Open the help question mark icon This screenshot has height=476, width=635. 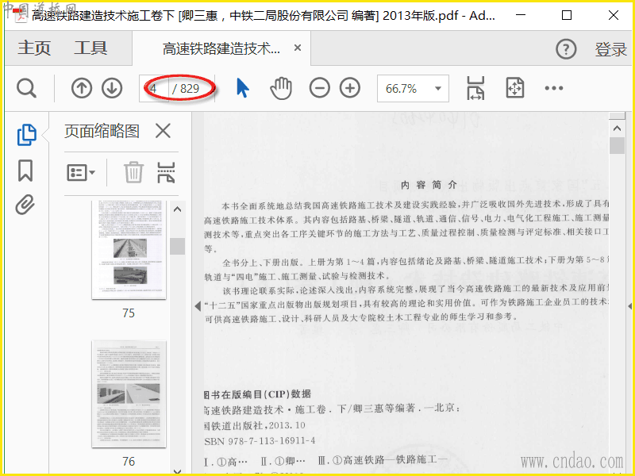[566, 49]
